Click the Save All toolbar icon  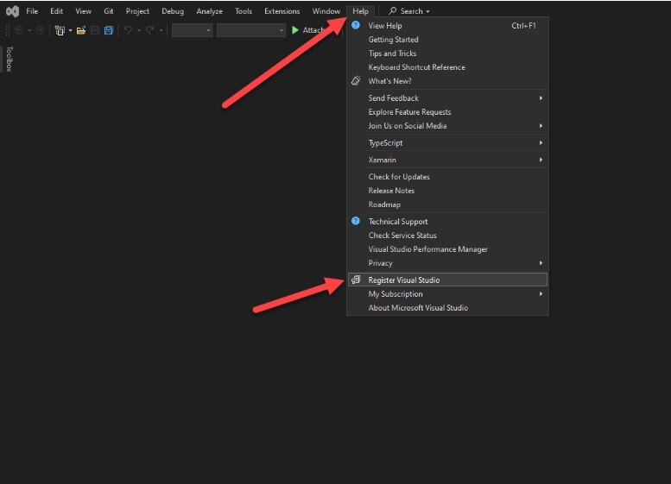tap(109, 30)
